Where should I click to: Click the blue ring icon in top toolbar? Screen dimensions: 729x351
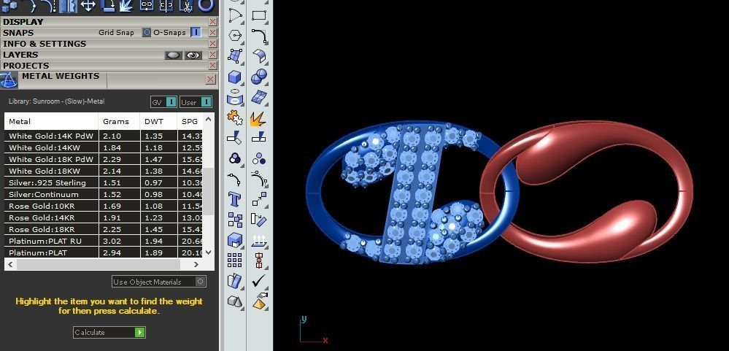[x=206, y=6]
